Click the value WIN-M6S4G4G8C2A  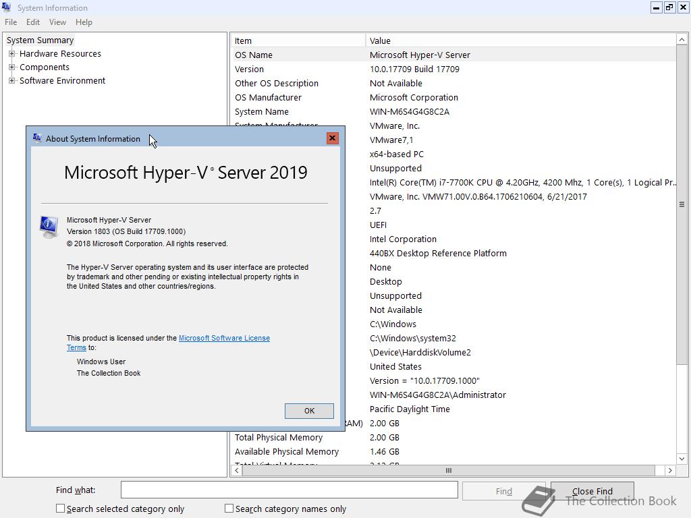[x=410, y=111]
